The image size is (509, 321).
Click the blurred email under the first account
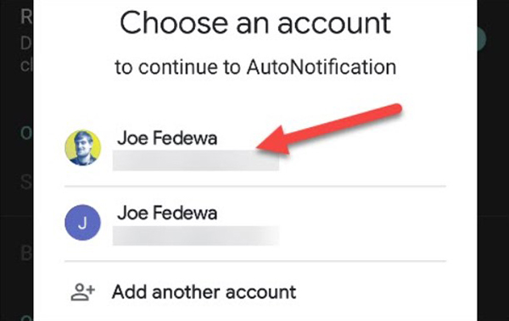(196, 160)
